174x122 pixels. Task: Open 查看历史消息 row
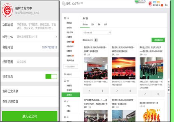tap(29, 91)
